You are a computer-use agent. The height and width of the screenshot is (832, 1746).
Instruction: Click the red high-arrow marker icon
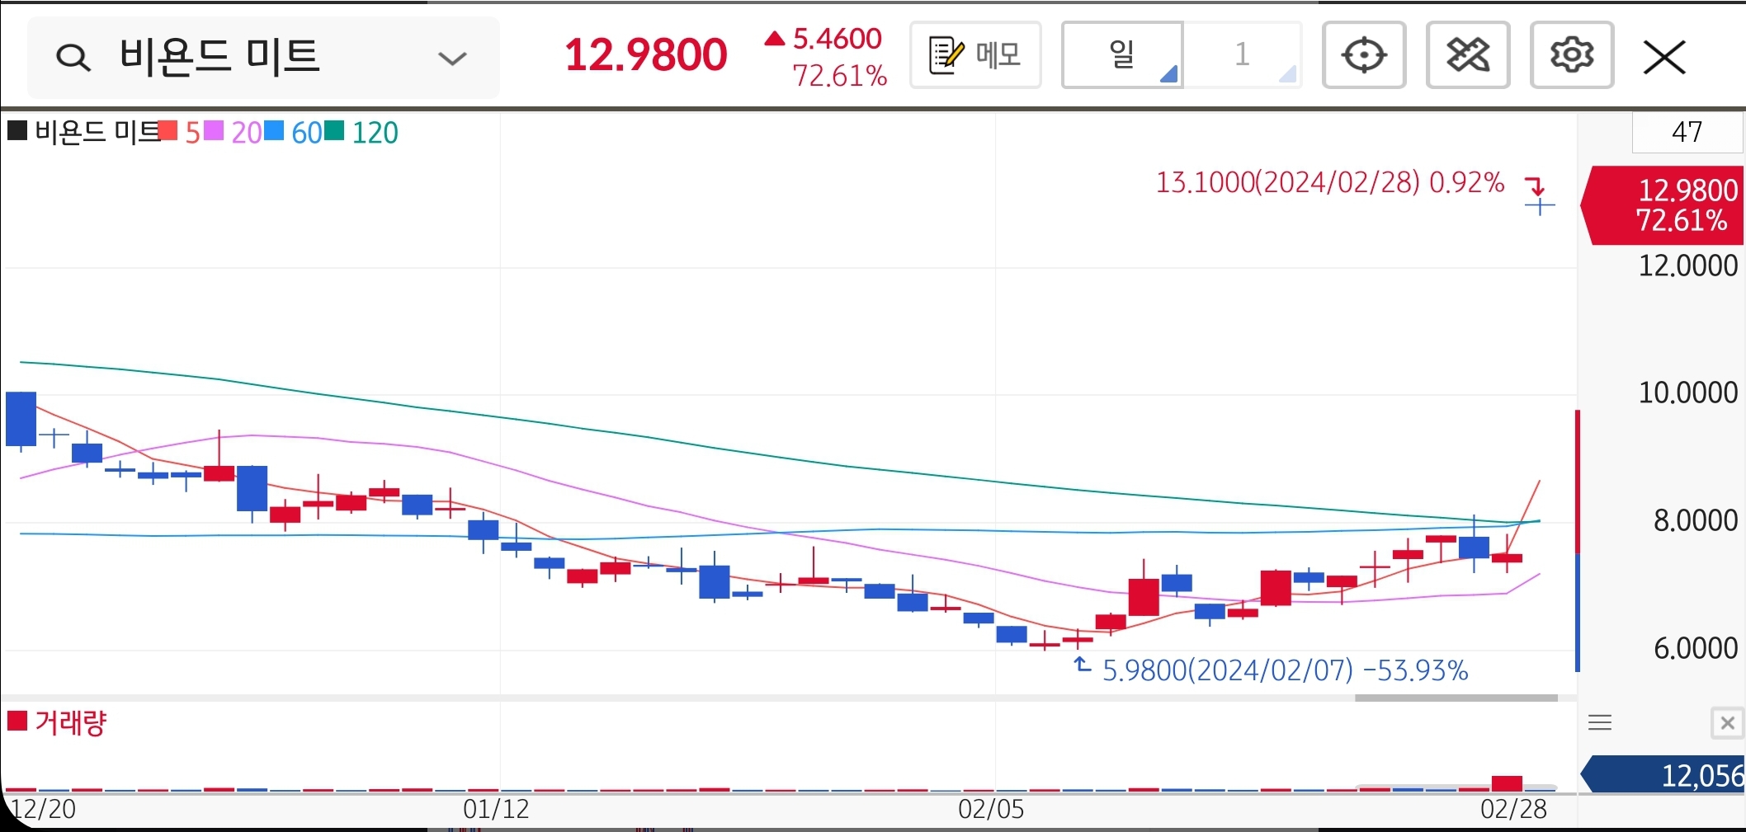[1534, 186]
